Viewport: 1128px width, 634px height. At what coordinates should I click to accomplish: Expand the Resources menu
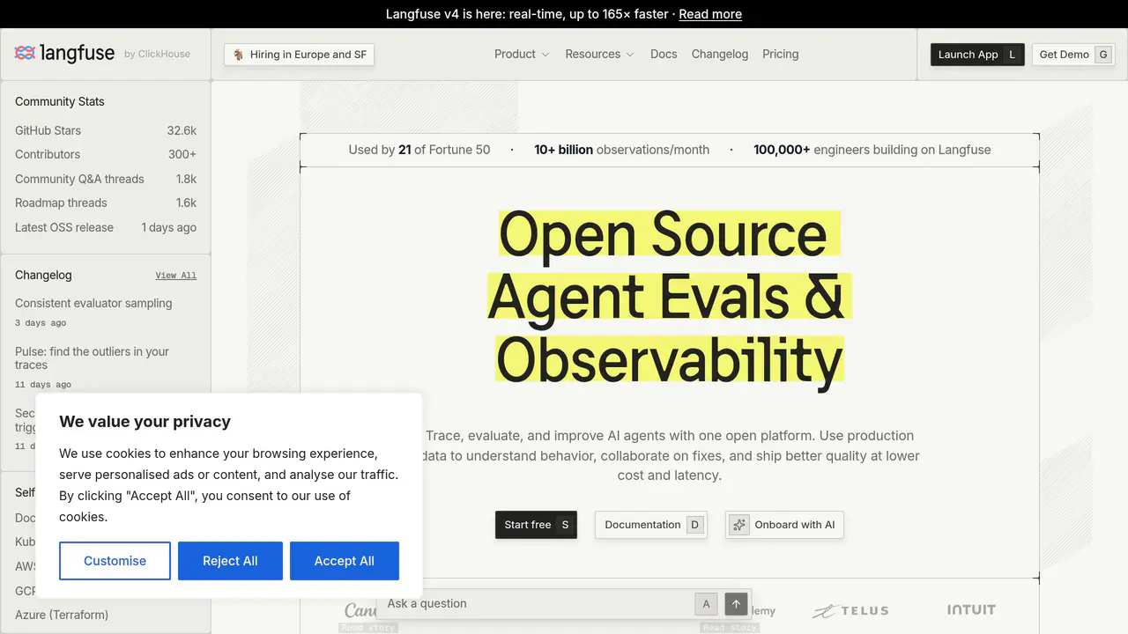point(599,55)
